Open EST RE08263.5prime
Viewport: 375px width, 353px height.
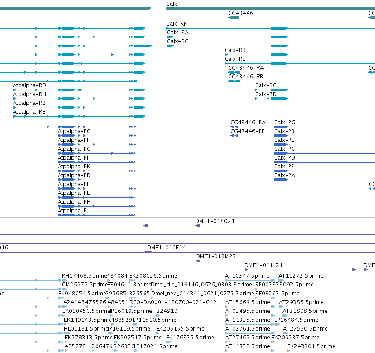click(x=277, y=294)
